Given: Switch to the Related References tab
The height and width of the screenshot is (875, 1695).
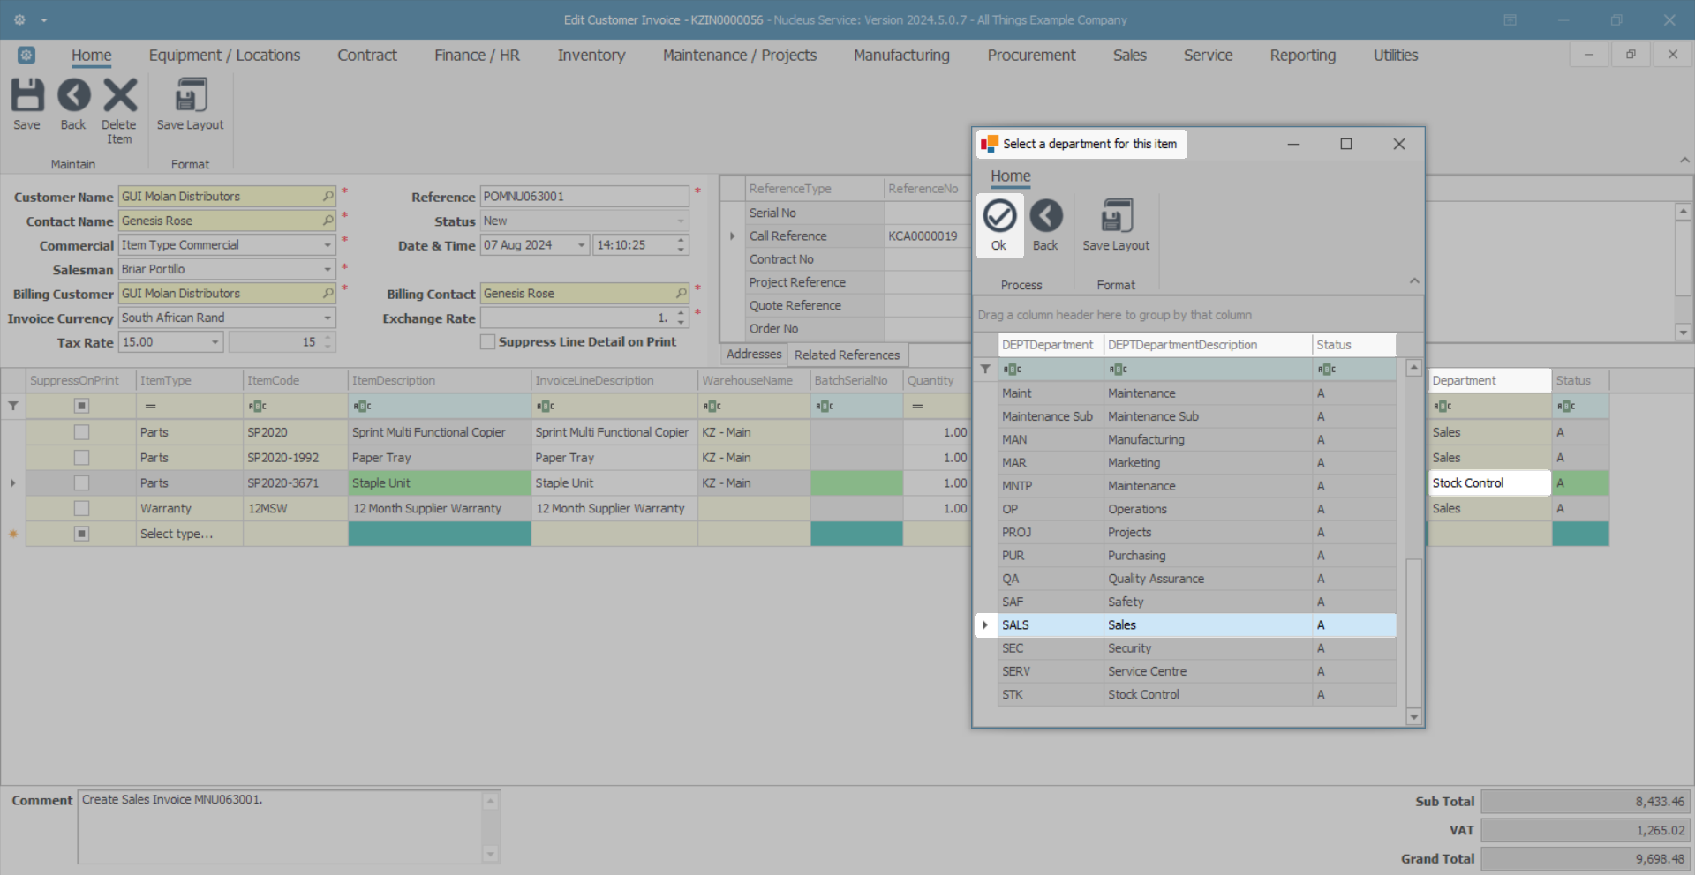Looking at the screenshot, I should [847, 355].
